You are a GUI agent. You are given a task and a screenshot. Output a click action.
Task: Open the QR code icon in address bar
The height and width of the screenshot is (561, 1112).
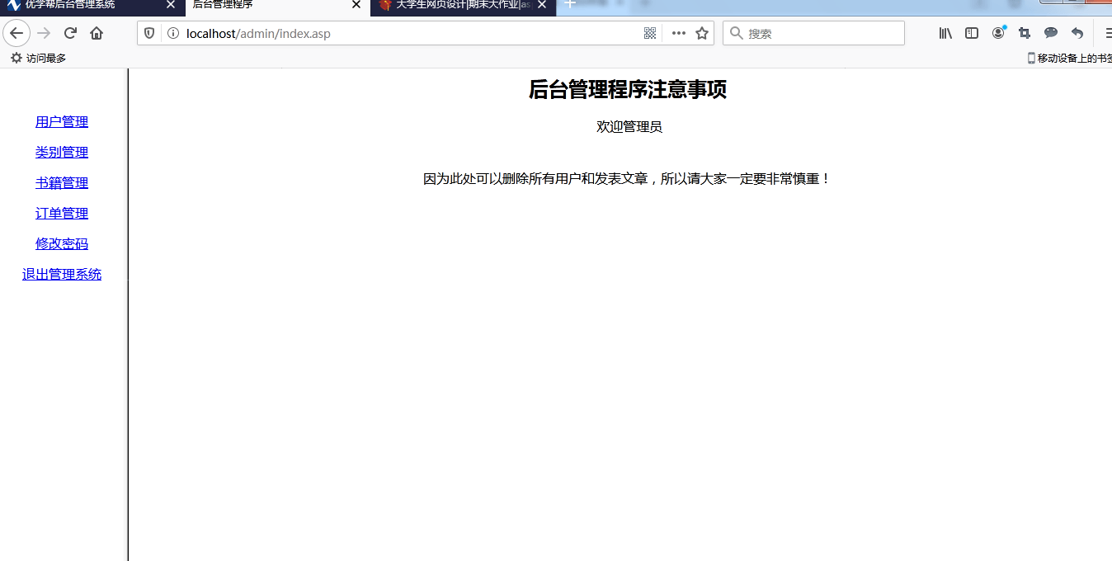pyautogui.click(x=650, y=33)
